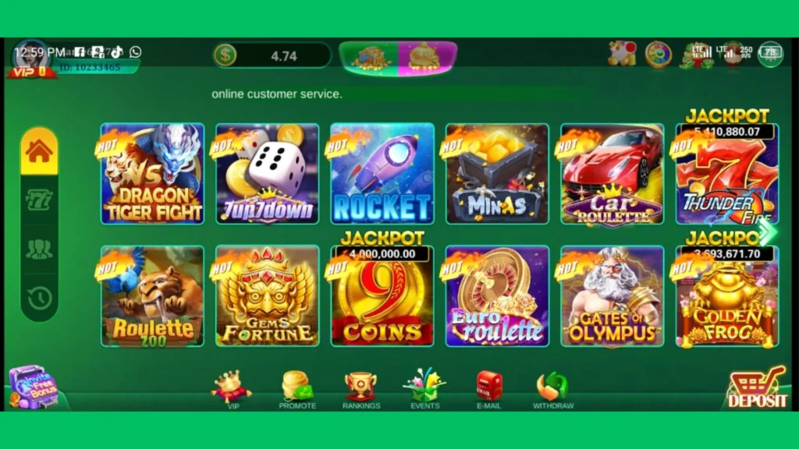
Task: Open the Gates of Olympus game
Action: 612,296
